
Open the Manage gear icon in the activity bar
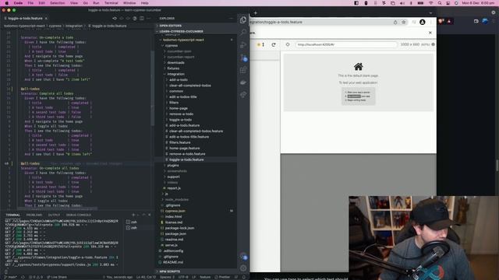point(243,268)
